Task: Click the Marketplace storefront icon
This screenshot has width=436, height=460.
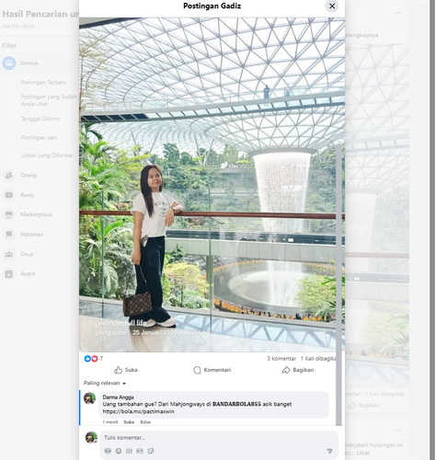Action: (x=9, y=214)
